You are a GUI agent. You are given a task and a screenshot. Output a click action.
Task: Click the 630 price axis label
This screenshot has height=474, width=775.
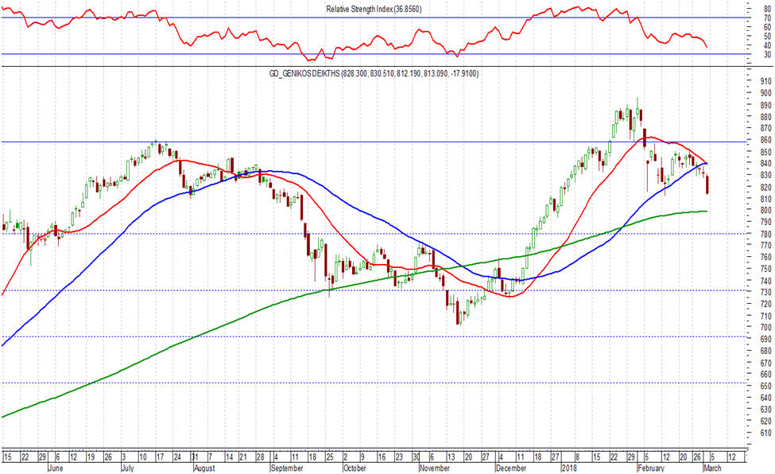(x=765, y=410)
